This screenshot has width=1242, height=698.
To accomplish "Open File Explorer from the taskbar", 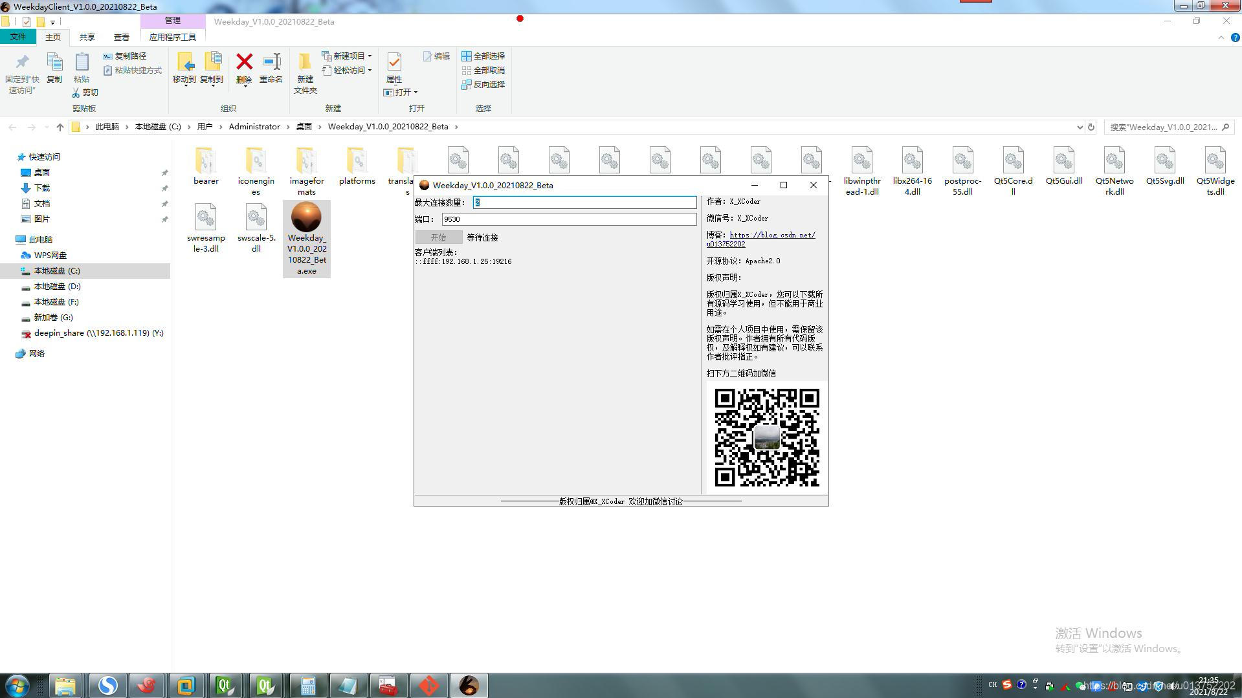I will click(x=65, y=685).
